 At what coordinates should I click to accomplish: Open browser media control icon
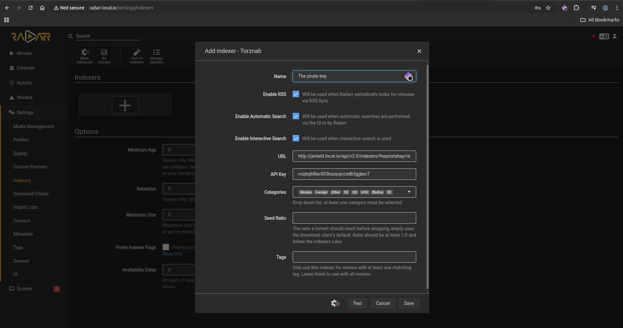pyautogui.click(x=594, y=8)
